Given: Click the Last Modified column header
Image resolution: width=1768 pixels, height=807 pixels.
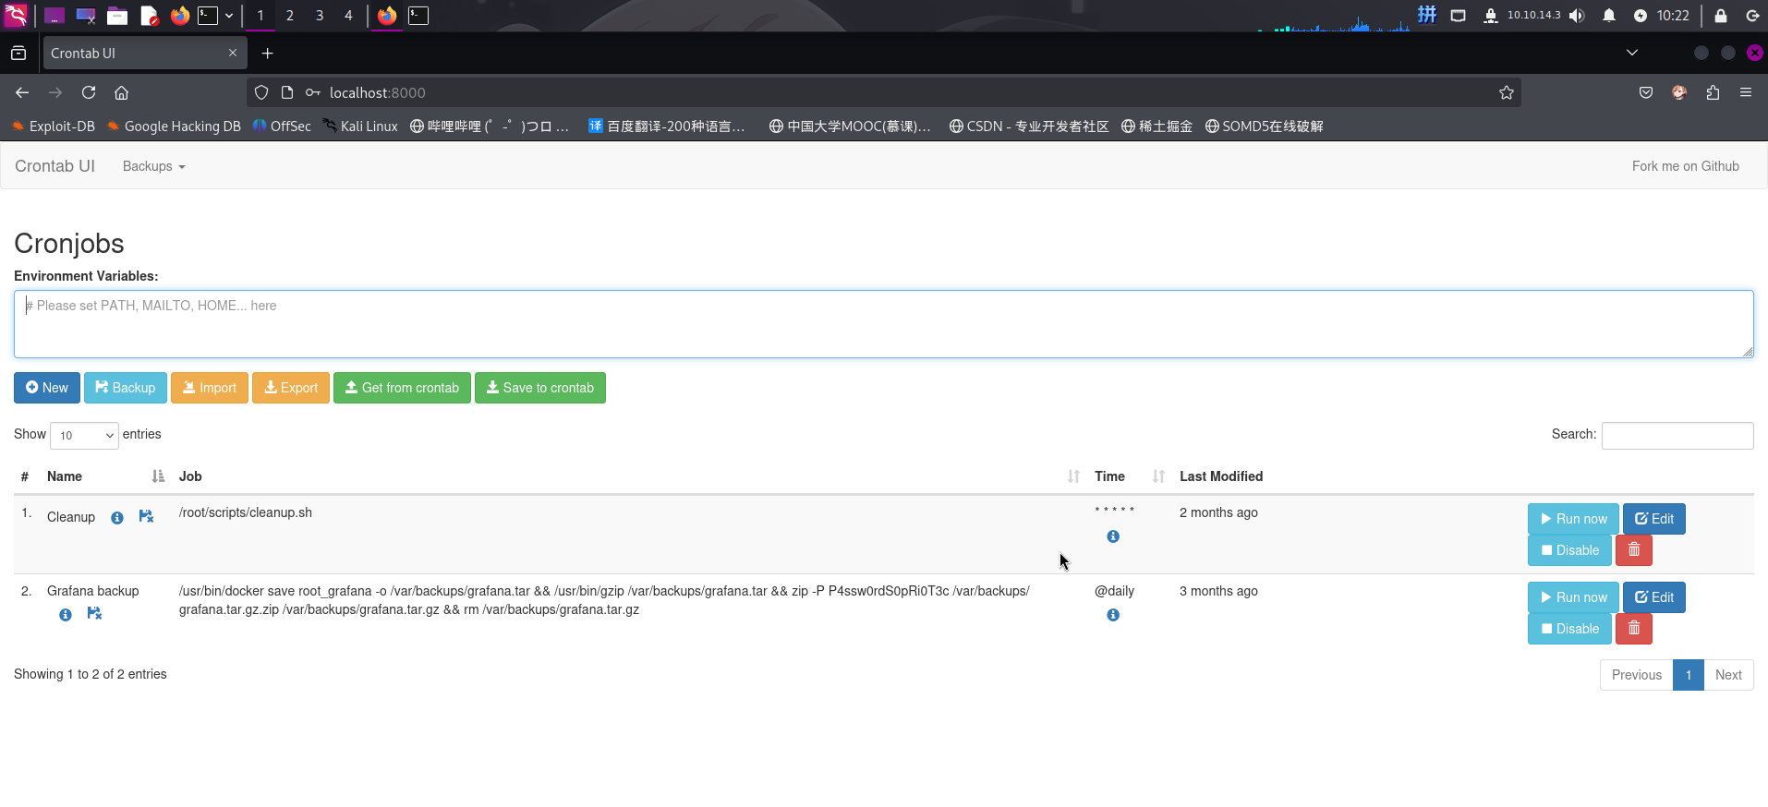Looking at the screenshot, I should (1221, 476).
